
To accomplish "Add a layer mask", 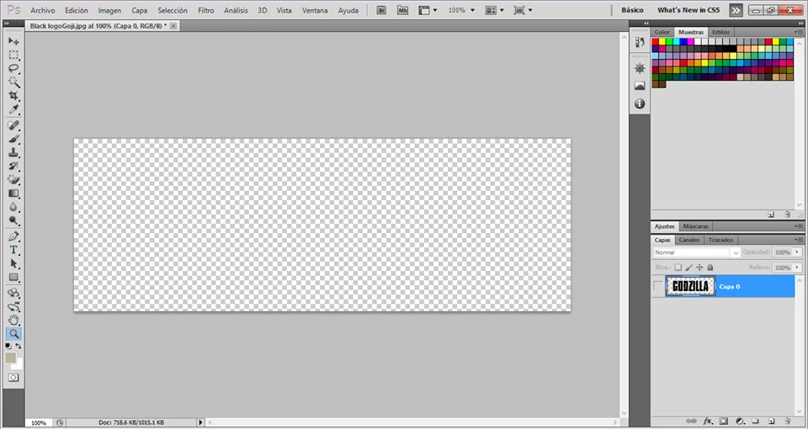I will tap(723, 421).
